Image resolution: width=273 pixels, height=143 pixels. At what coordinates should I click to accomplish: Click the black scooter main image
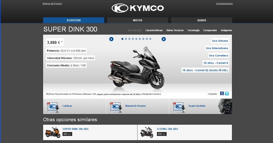[x=136, y=68]
